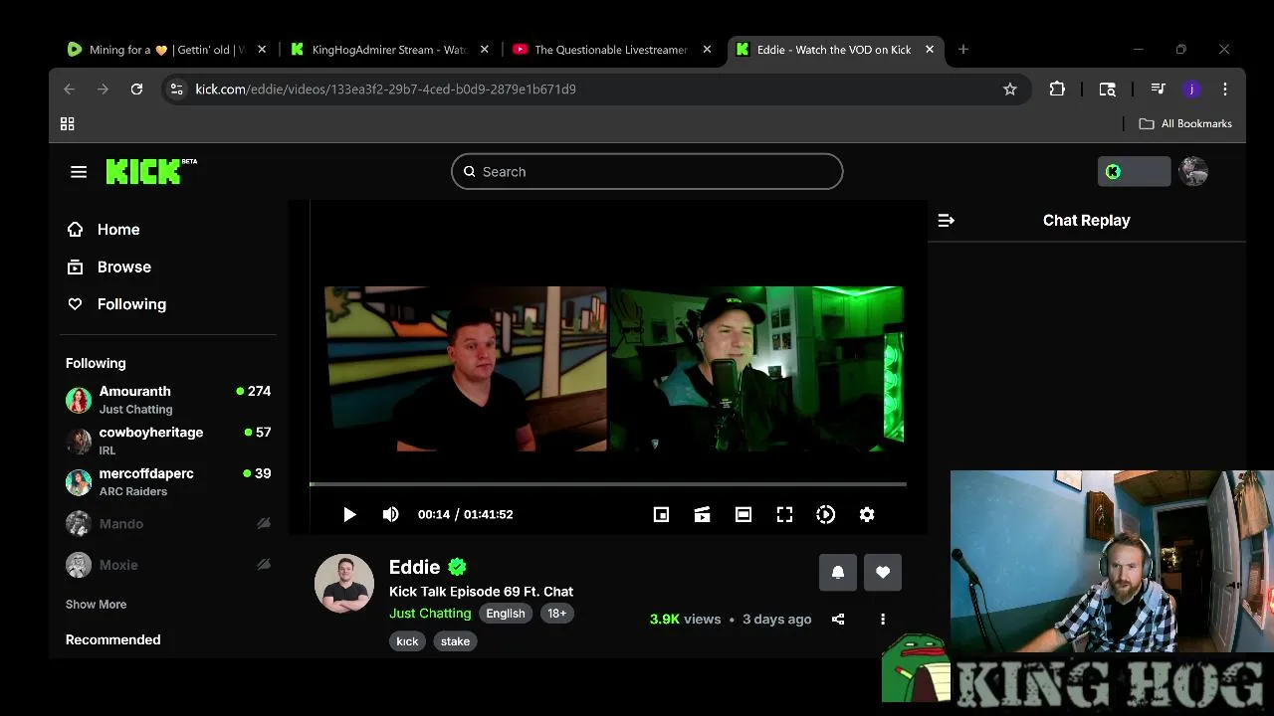The height and width of the screenshot is (716, 1274).
Task: Toggle notification bell for Eddie
Action: (838, 572)
